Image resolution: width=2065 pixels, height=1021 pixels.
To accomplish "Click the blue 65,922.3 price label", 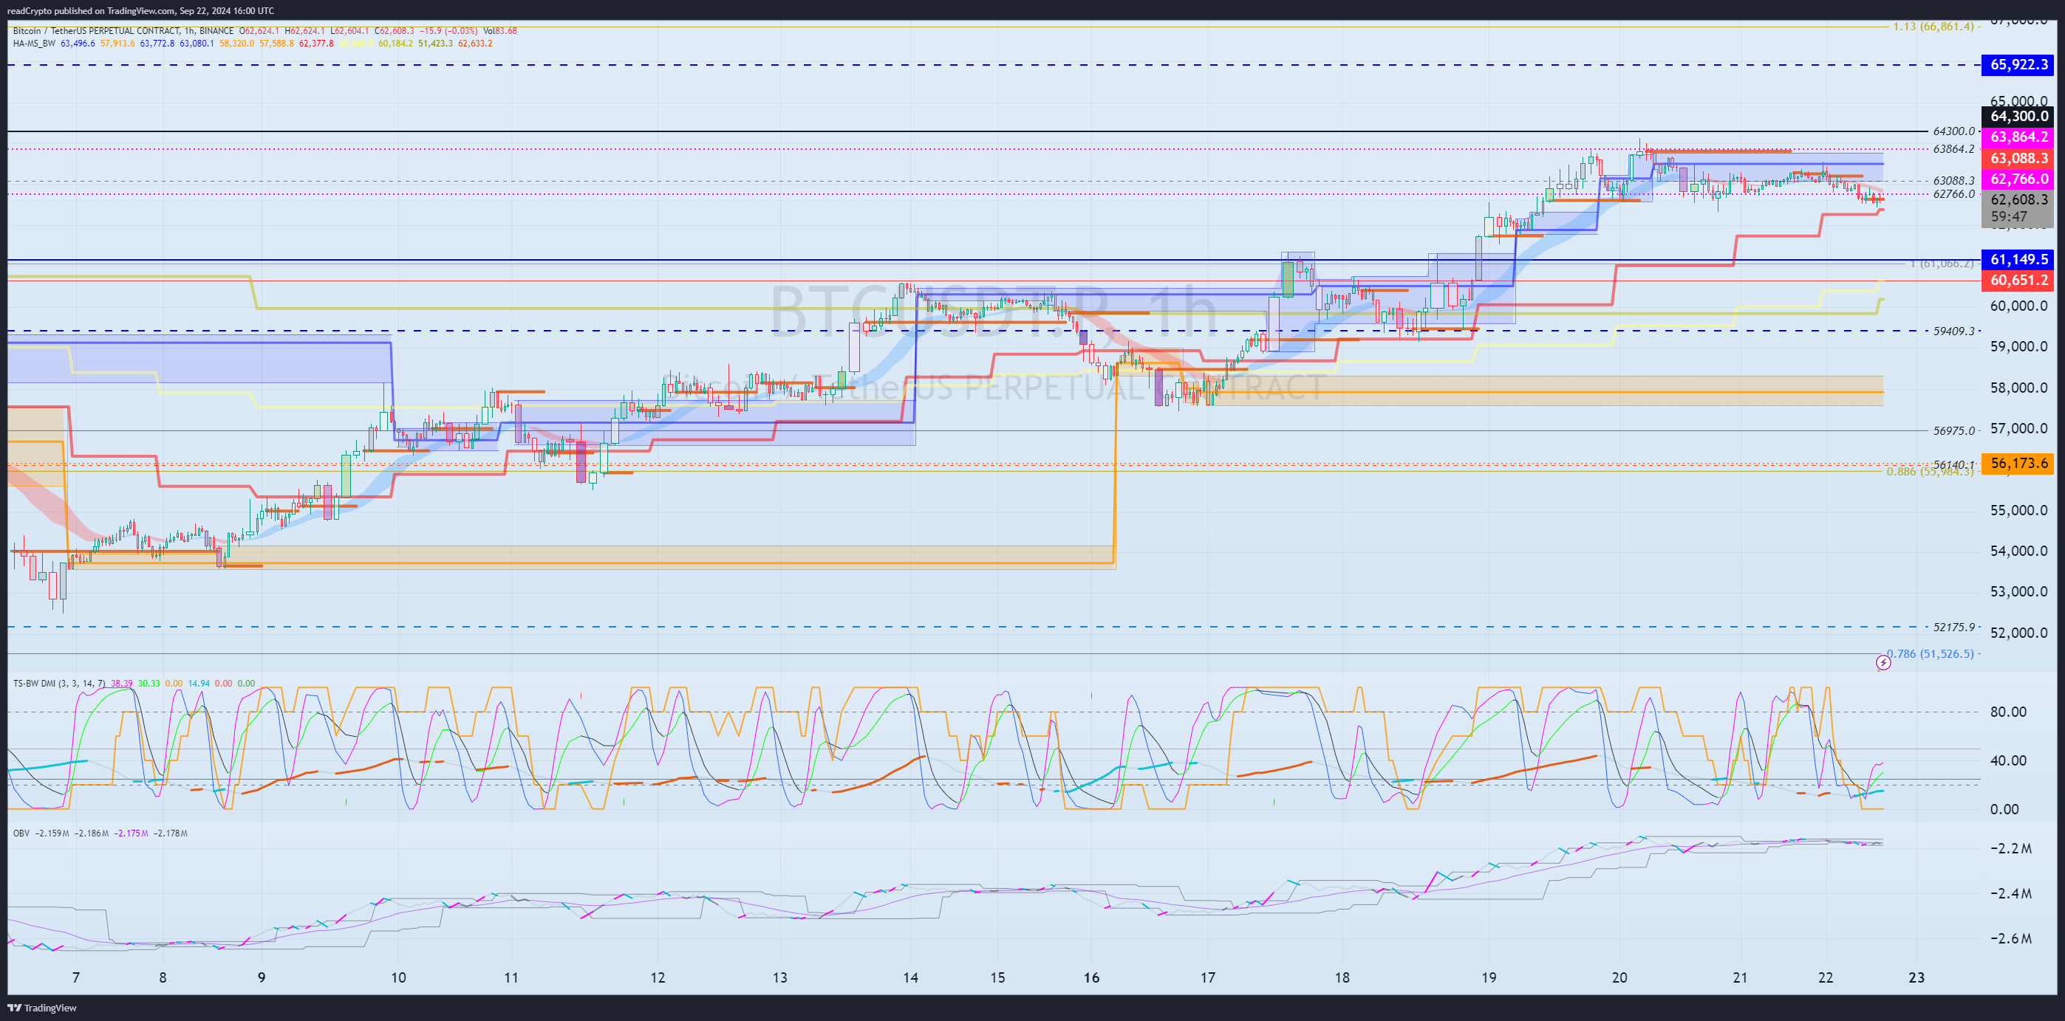I will click(x=2018, y=65).
